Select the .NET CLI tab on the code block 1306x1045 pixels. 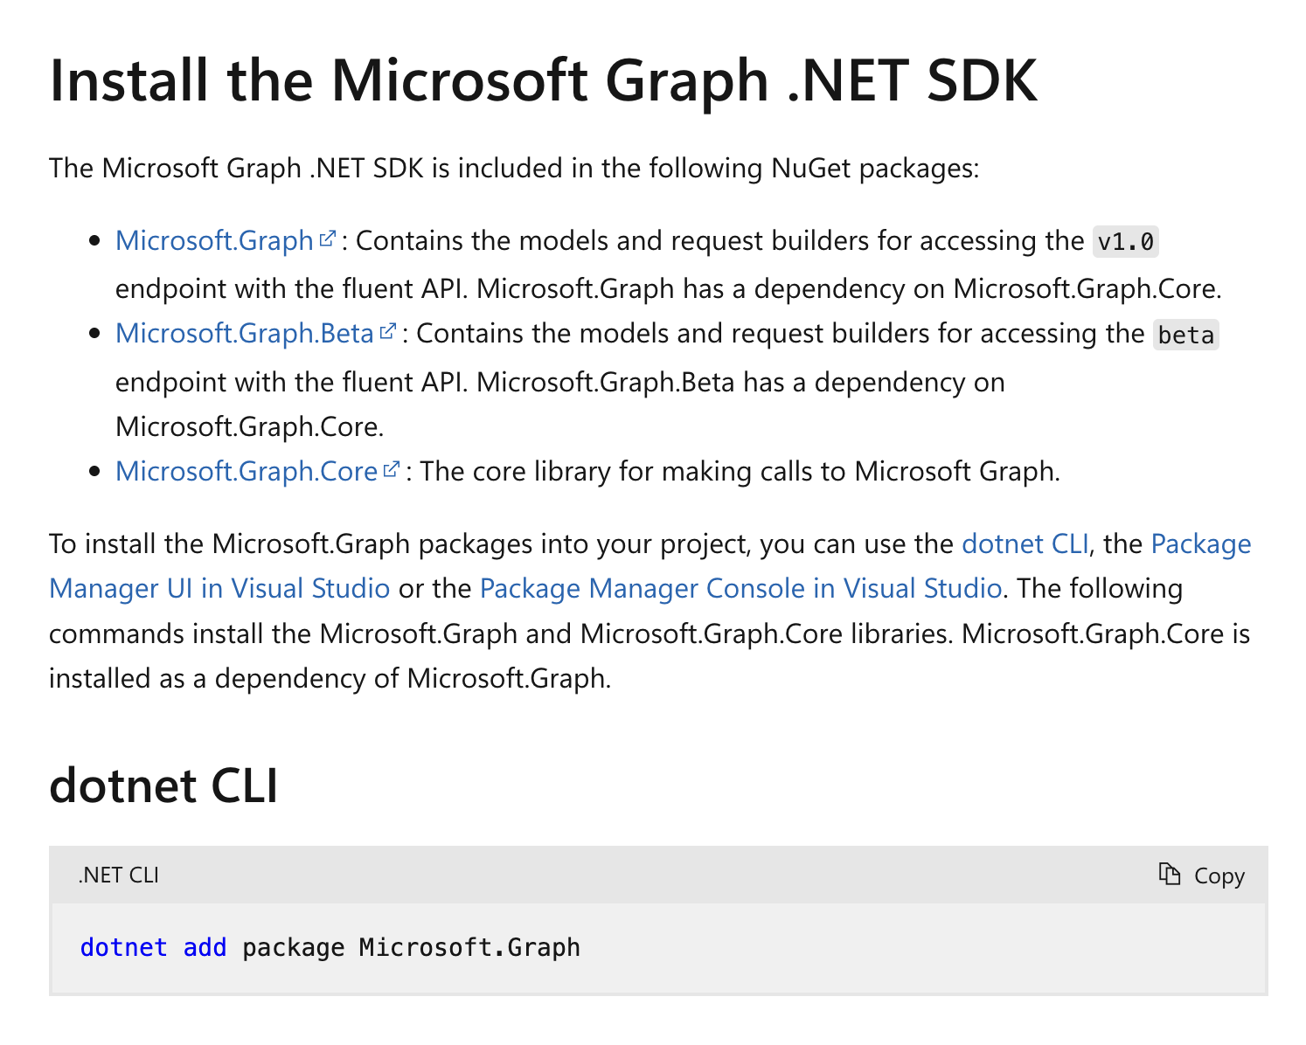pyautogui.click(x=117, y=875)
